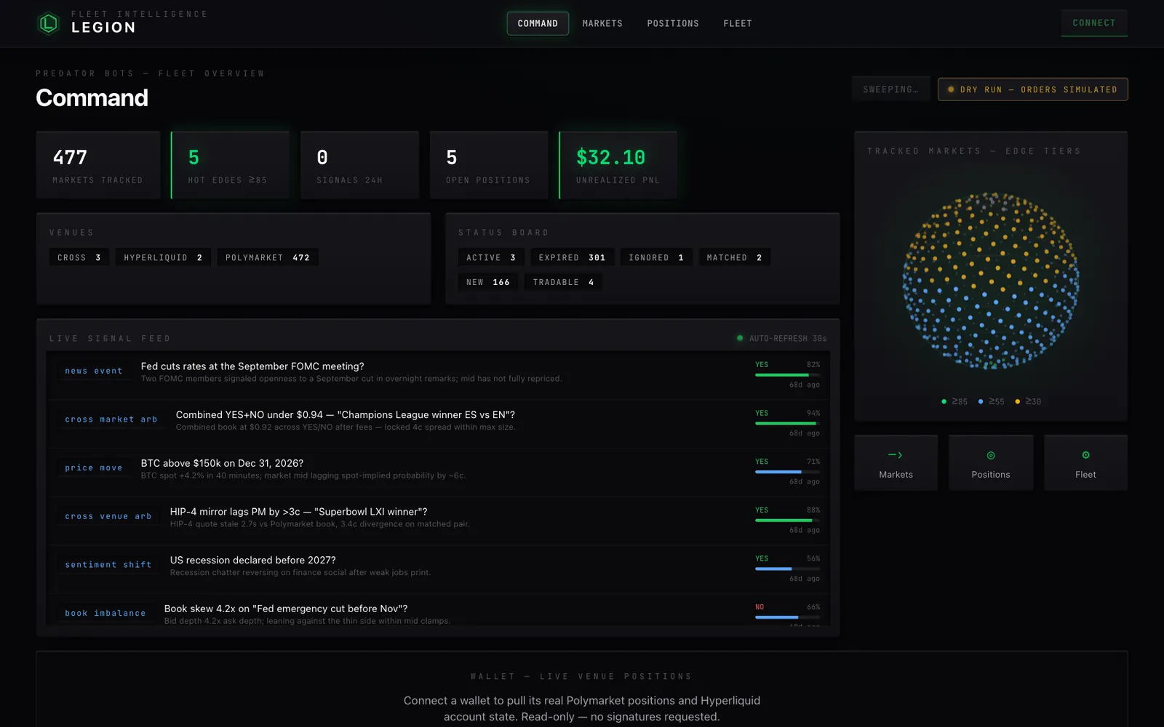The width and height of the screenshot is (1164, 727).
Task: Select the Cross 3 venue chip
Action: click(x=79, y=257)
